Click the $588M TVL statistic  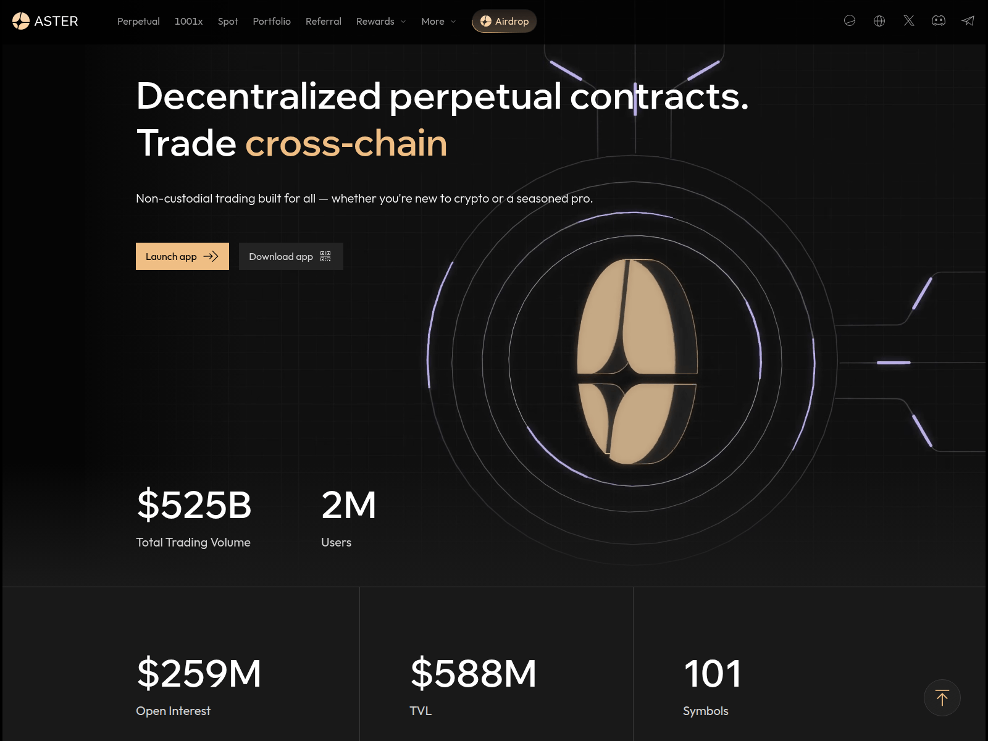point(474,673)
